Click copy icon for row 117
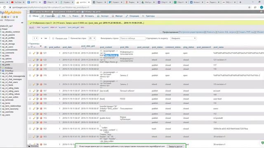This screenshot has height=148, width=264. pos(38,65)
